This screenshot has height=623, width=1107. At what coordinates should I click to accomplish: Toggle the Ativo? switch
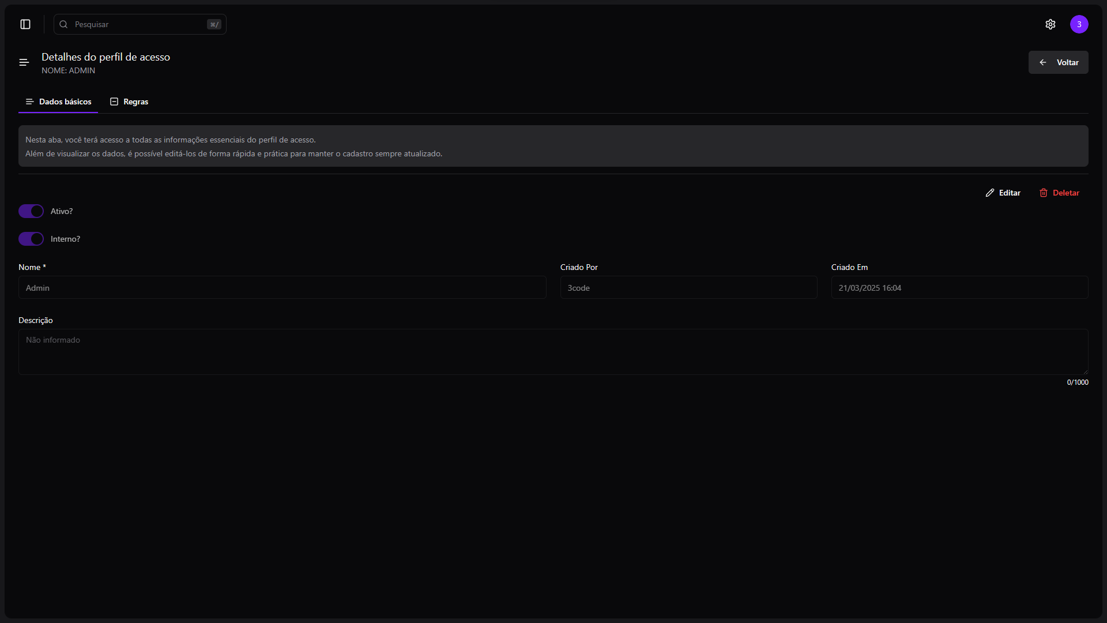(31, 211)
